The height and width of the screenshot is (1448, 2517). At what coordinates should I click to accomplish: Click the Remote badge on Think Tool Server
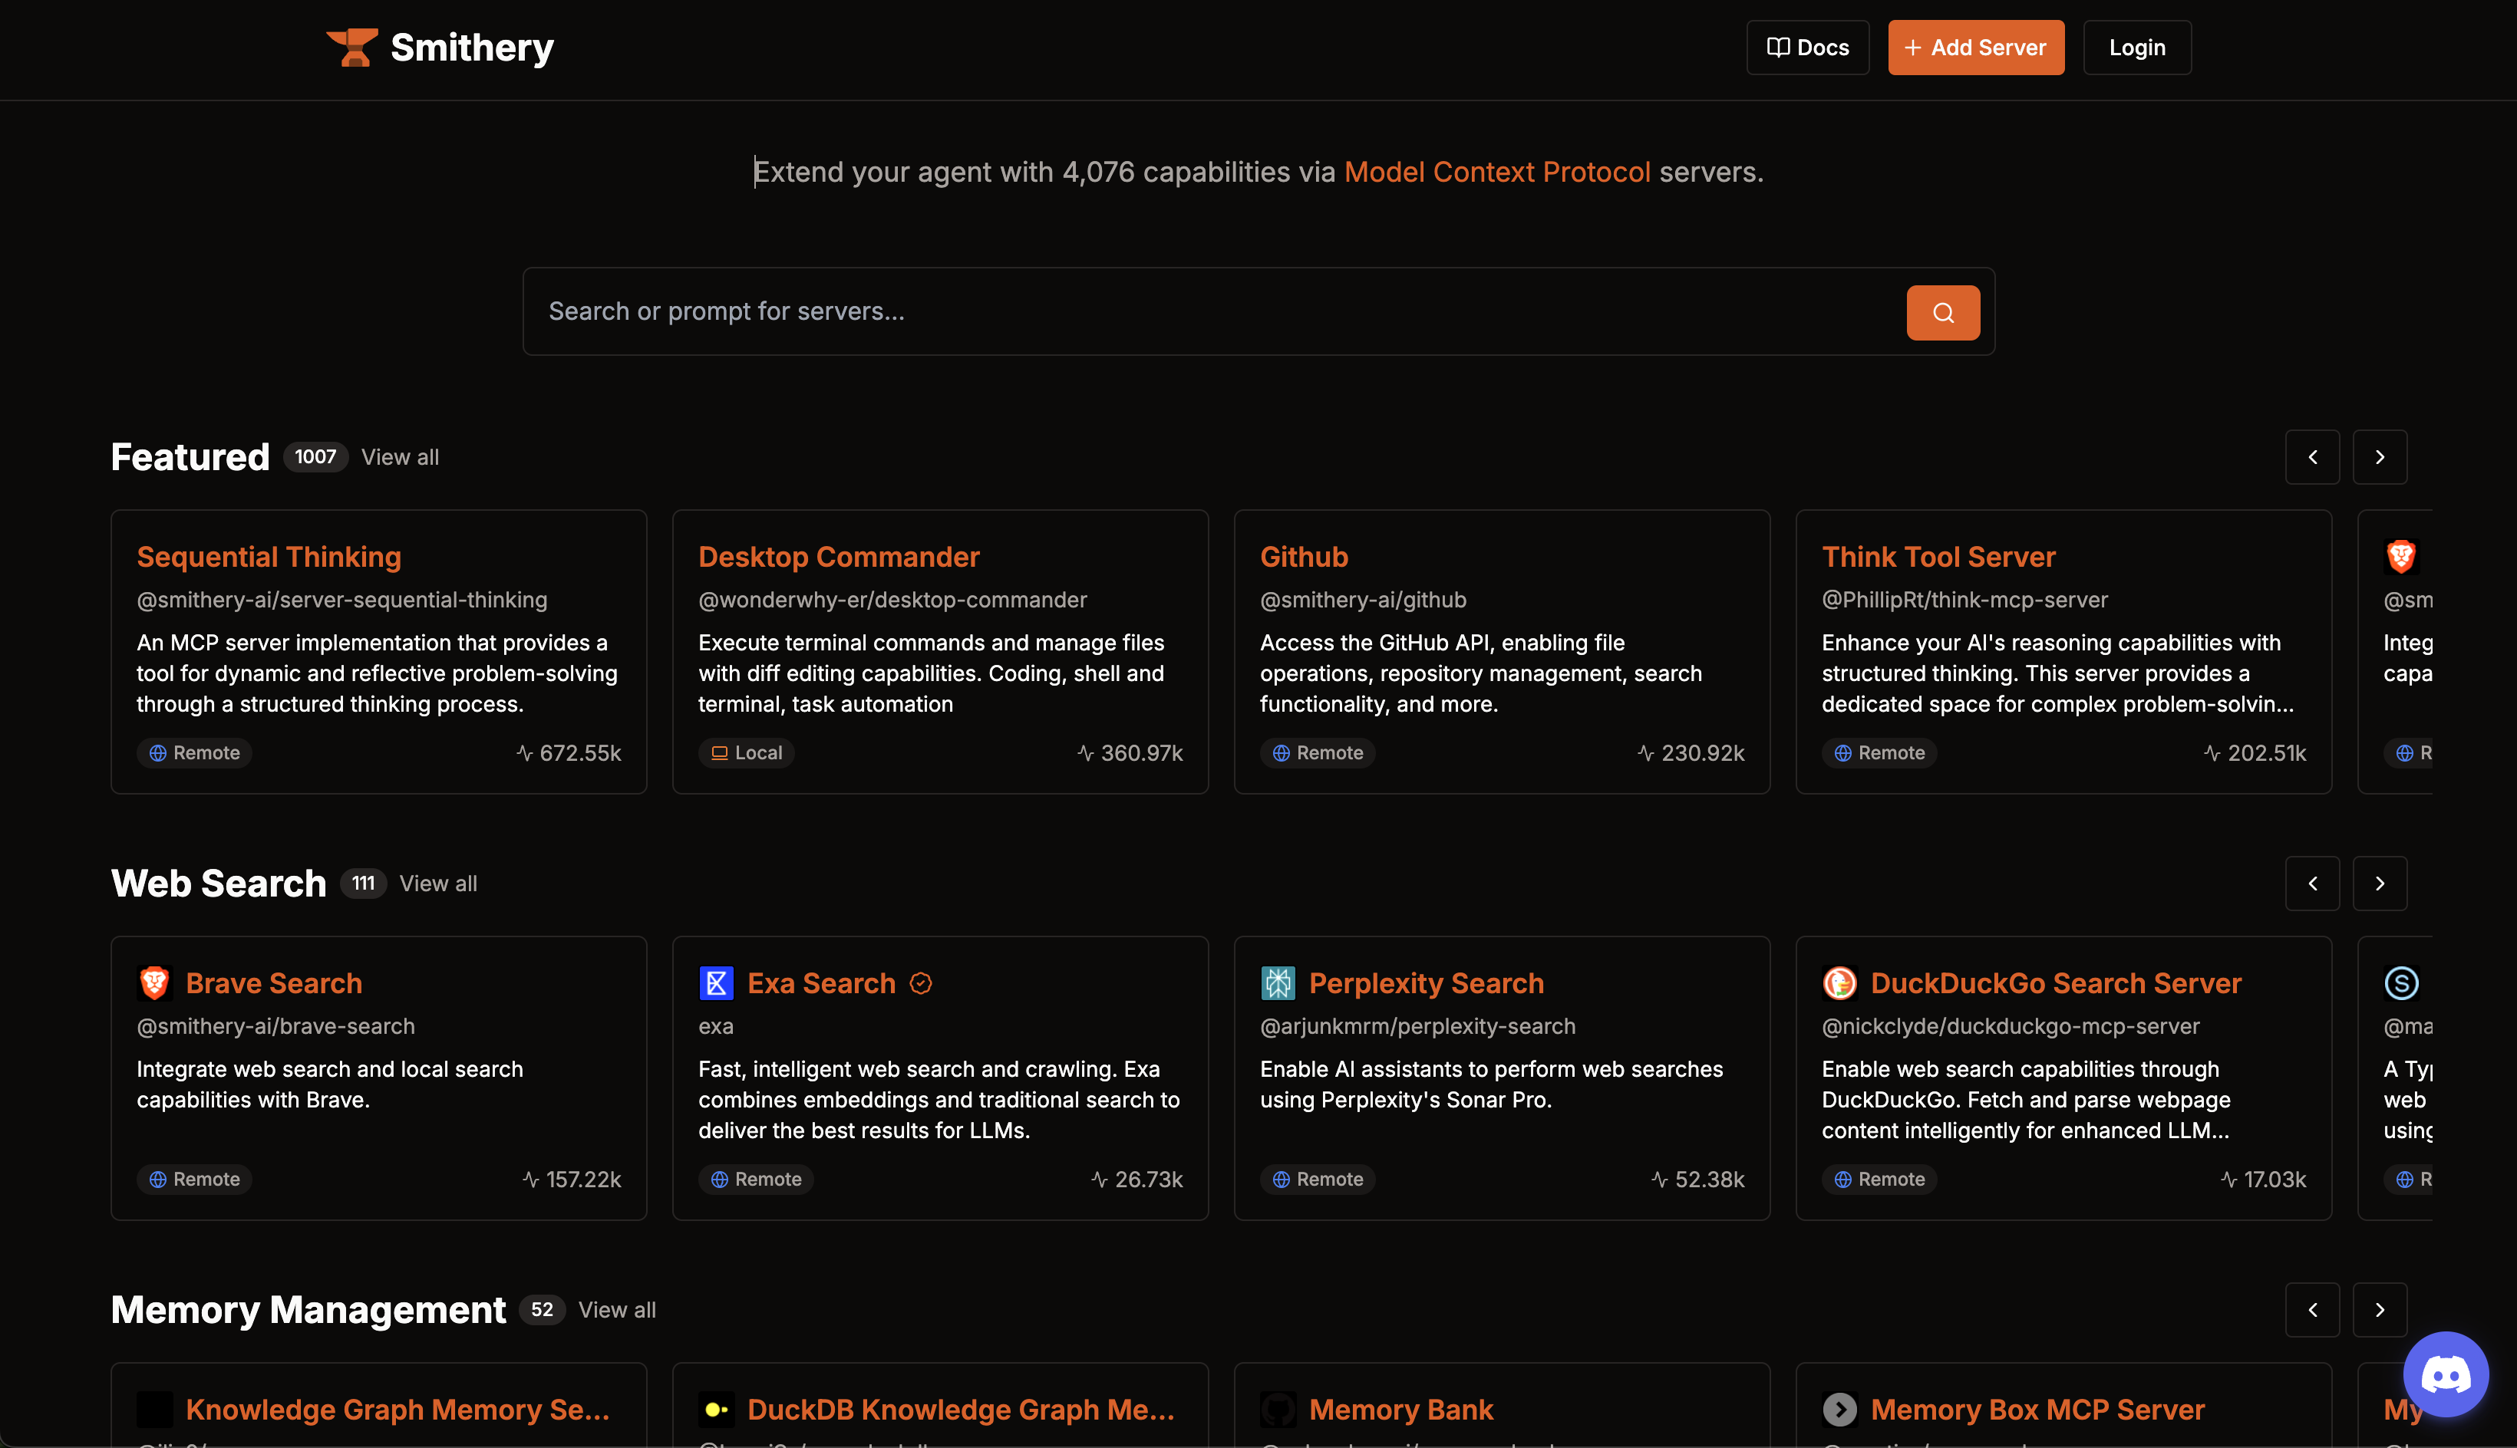tap(1879, 753)
